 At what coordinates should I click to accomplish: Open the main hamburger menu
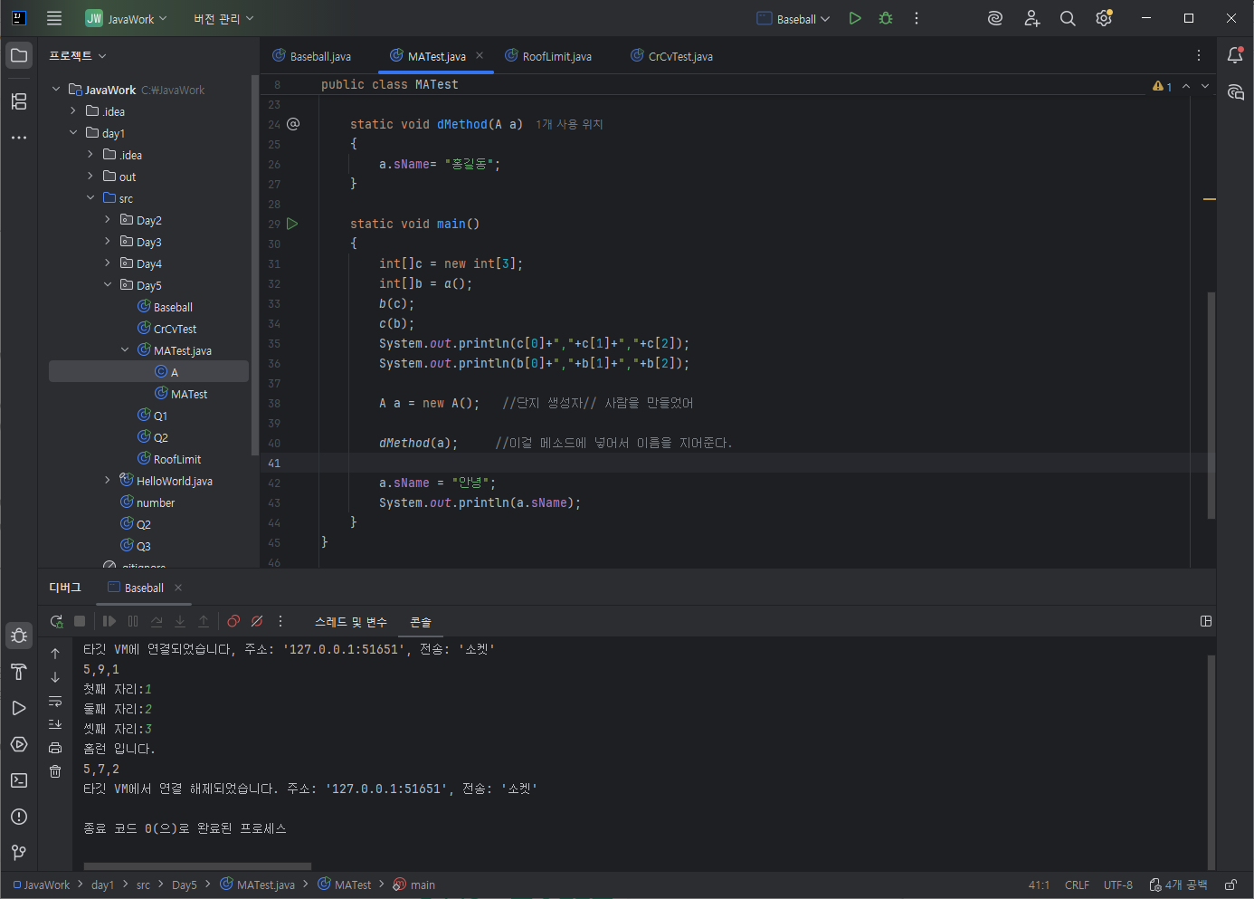54,18
